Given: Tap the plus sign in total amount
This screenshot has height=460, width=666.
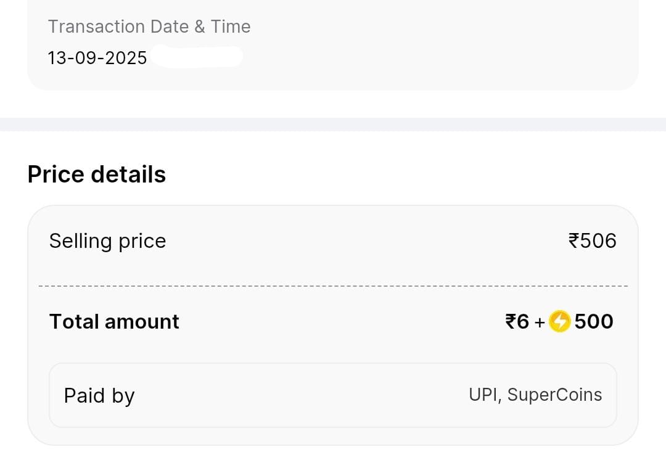Looking at the screenshot, I should (540, 322).
